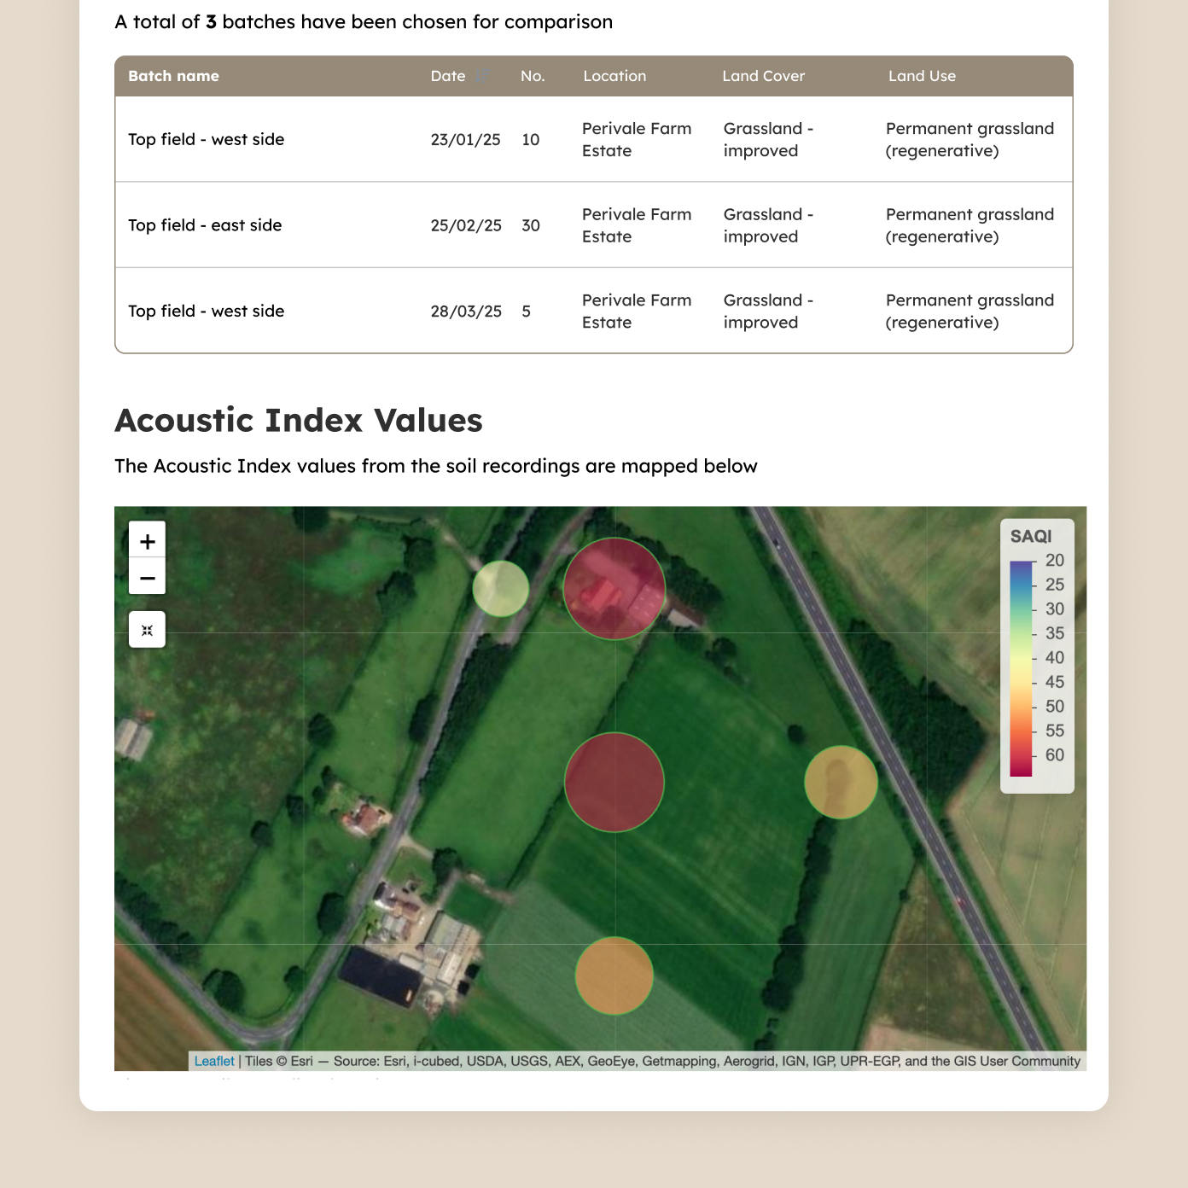
Task: Click the 25/02/25 date cell
Action: coord(466,225)
